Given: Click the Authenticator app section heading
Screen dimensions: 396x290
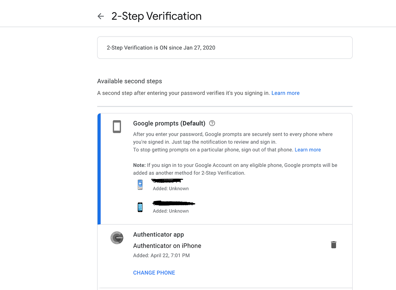Looking at the screenshot, I should (159, 234).
